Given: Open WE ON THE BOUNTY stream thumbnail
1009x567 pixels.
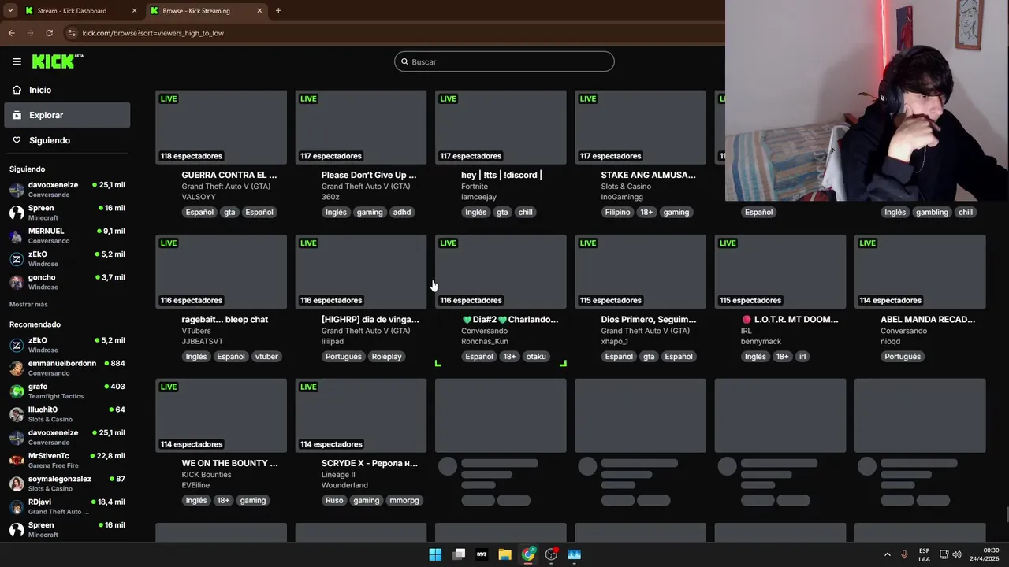Looking at the screenshot, I should click(222, 416).
